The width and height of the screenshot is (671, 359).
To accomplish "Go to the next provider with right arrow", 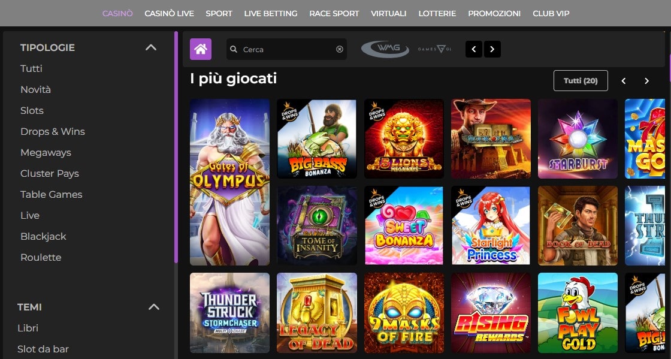I will click(492, 49).
